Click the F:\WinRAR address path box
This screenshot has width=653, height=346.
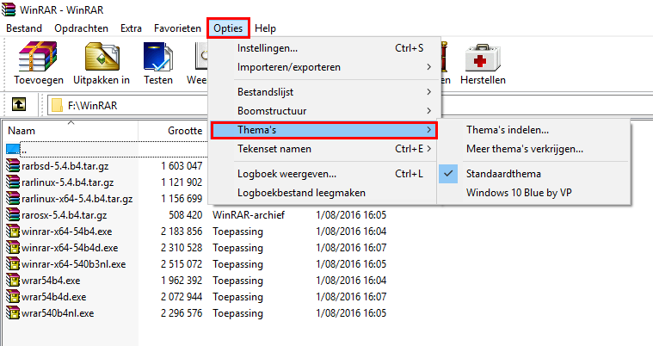tap(127, 106)
